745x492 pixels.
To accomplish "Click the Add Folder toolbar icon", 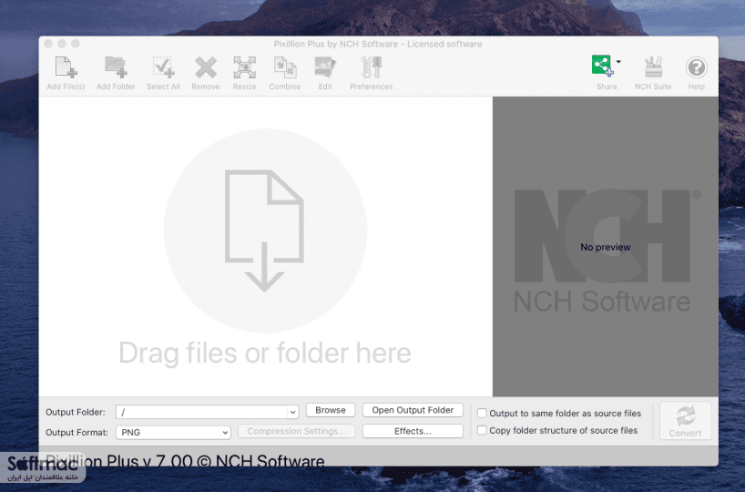I will [x=116, y=67].
